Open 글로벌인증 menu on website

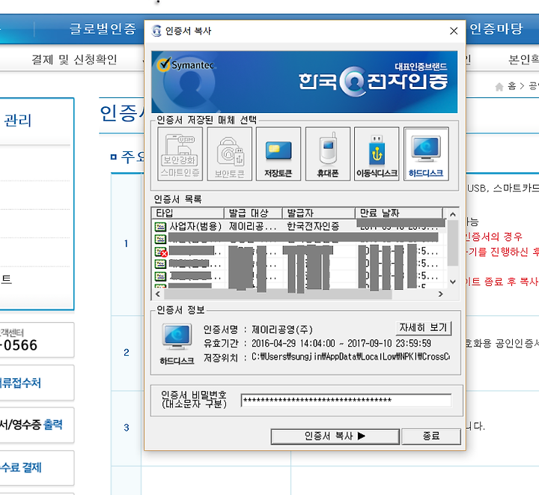pyautogui.click(x=103, y=28)
